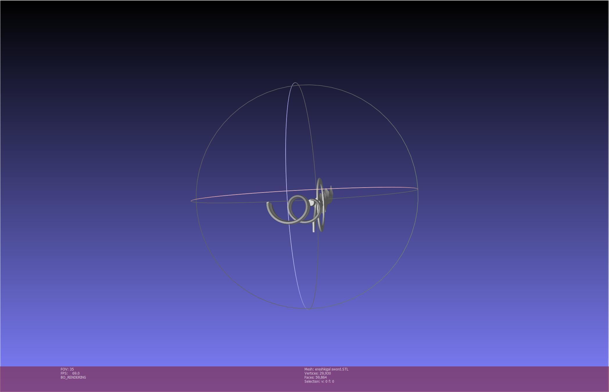Click the Selection: v: 0 f: 0 text
The width and height of the screenshot is (609, 392).
319,381
